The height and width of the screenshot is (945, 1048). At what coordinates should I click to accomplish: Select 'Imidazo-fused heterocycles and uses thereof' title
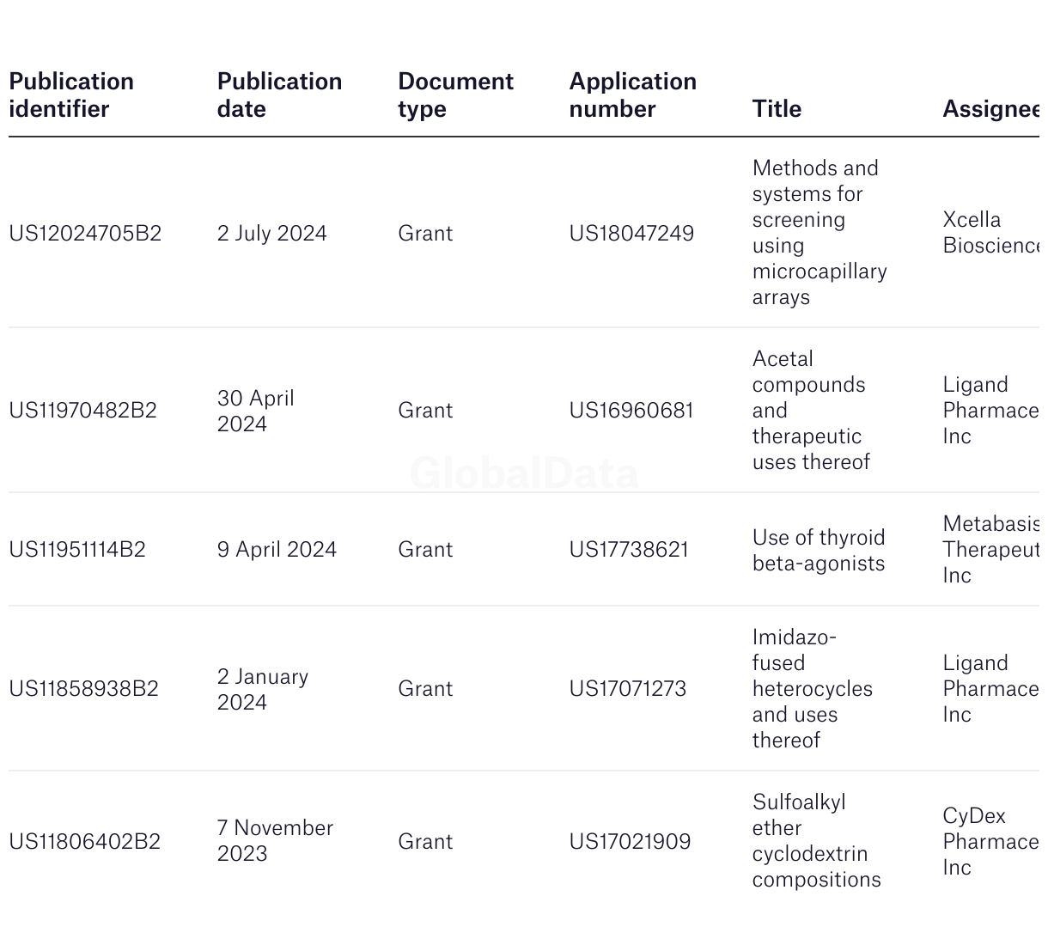(x=812, y=689)
